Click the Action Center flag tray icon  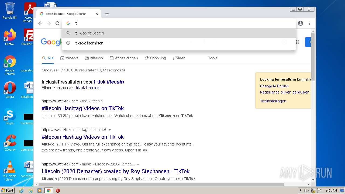coord(319,190)
